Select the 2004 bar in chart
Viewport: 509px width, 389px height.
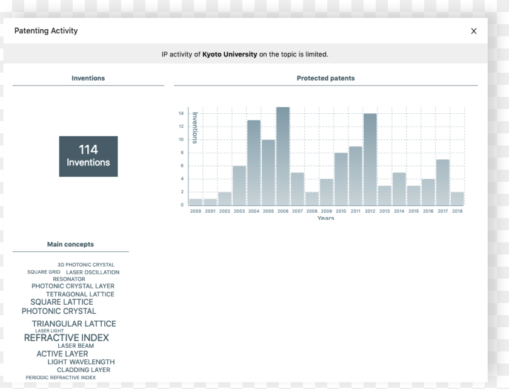click(x=254, y=162)
